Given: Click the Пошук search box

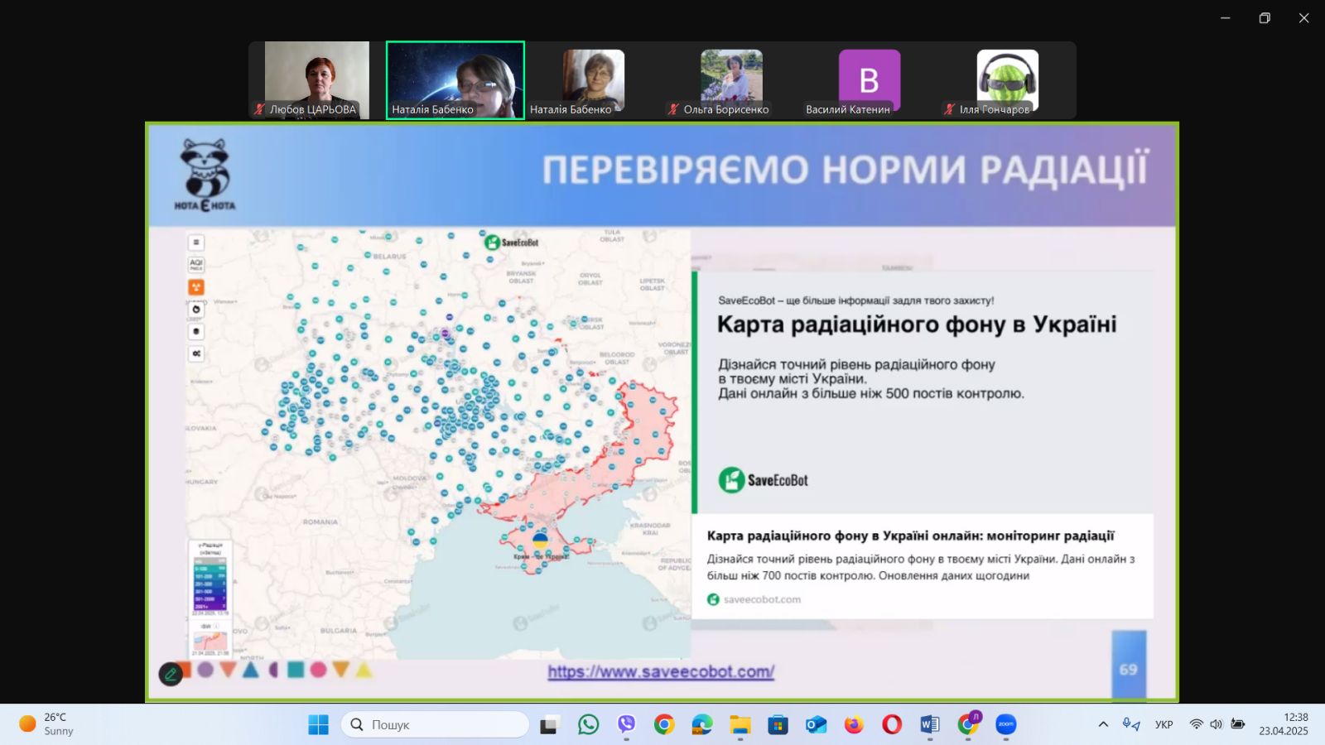Looking at the screenshot, I should 436,724.
